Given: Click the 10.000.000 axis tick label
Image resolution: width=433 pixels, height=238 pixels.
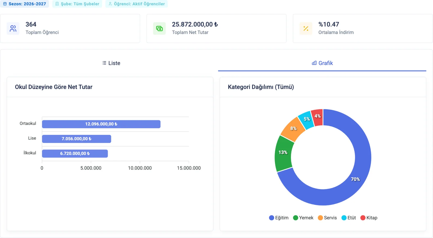Looking at the screenshot, I should click(140, 168).
